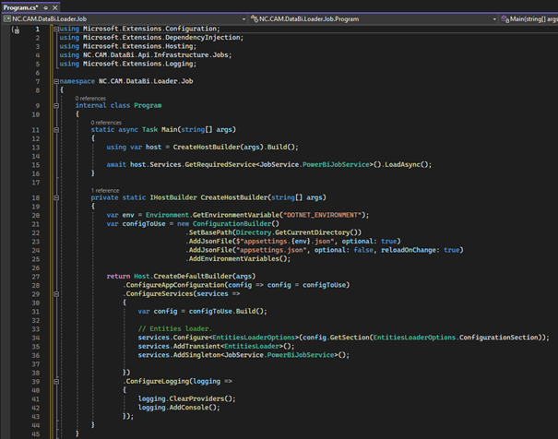
Task: Collapse the ConfigureServices lambda block
Action: coord(56,293)
